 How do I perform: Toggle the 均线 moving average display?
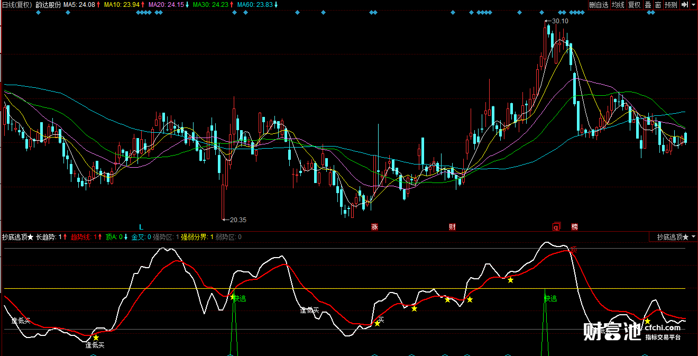click(618, 5)
